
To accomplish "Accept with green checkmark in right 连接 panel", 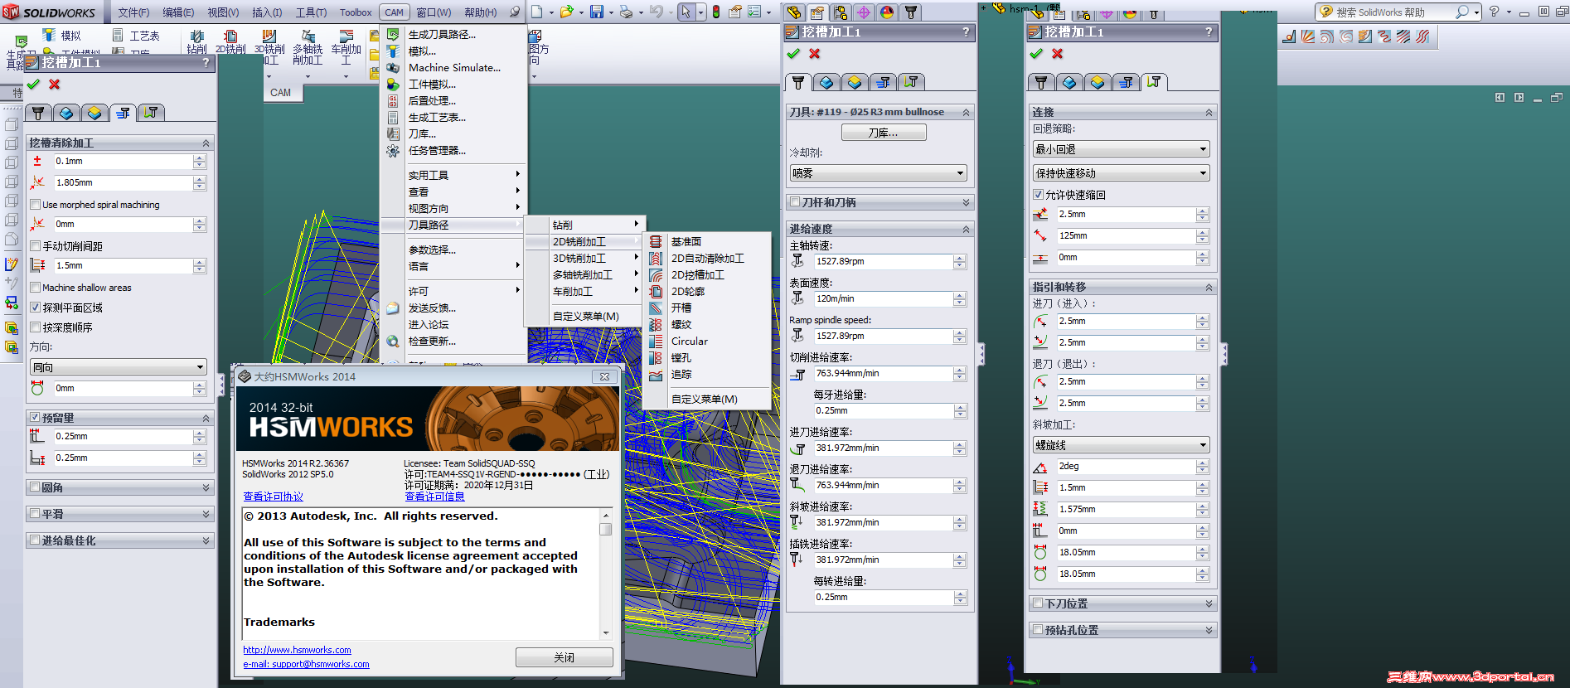I will 1036,54.
